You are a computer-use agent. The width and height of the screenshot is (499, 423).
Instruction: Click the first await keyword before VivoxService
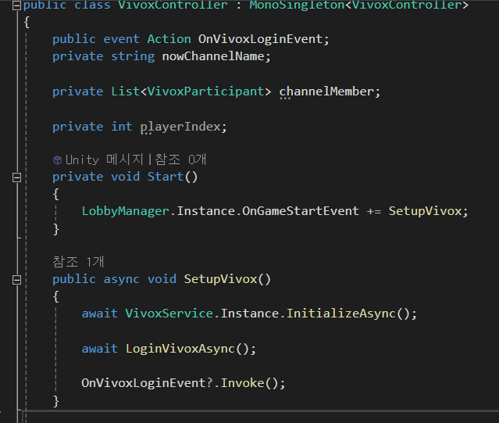click(x=100, y=314)
